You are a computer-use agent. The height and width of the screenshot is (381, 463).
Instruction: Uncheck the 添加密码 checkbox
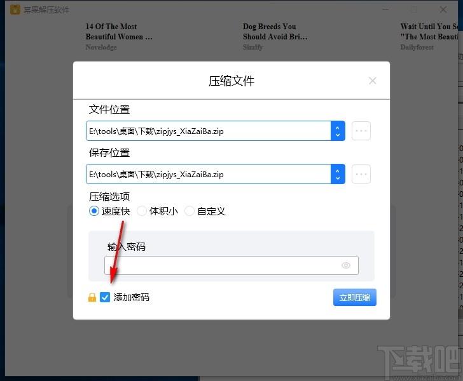105,297
